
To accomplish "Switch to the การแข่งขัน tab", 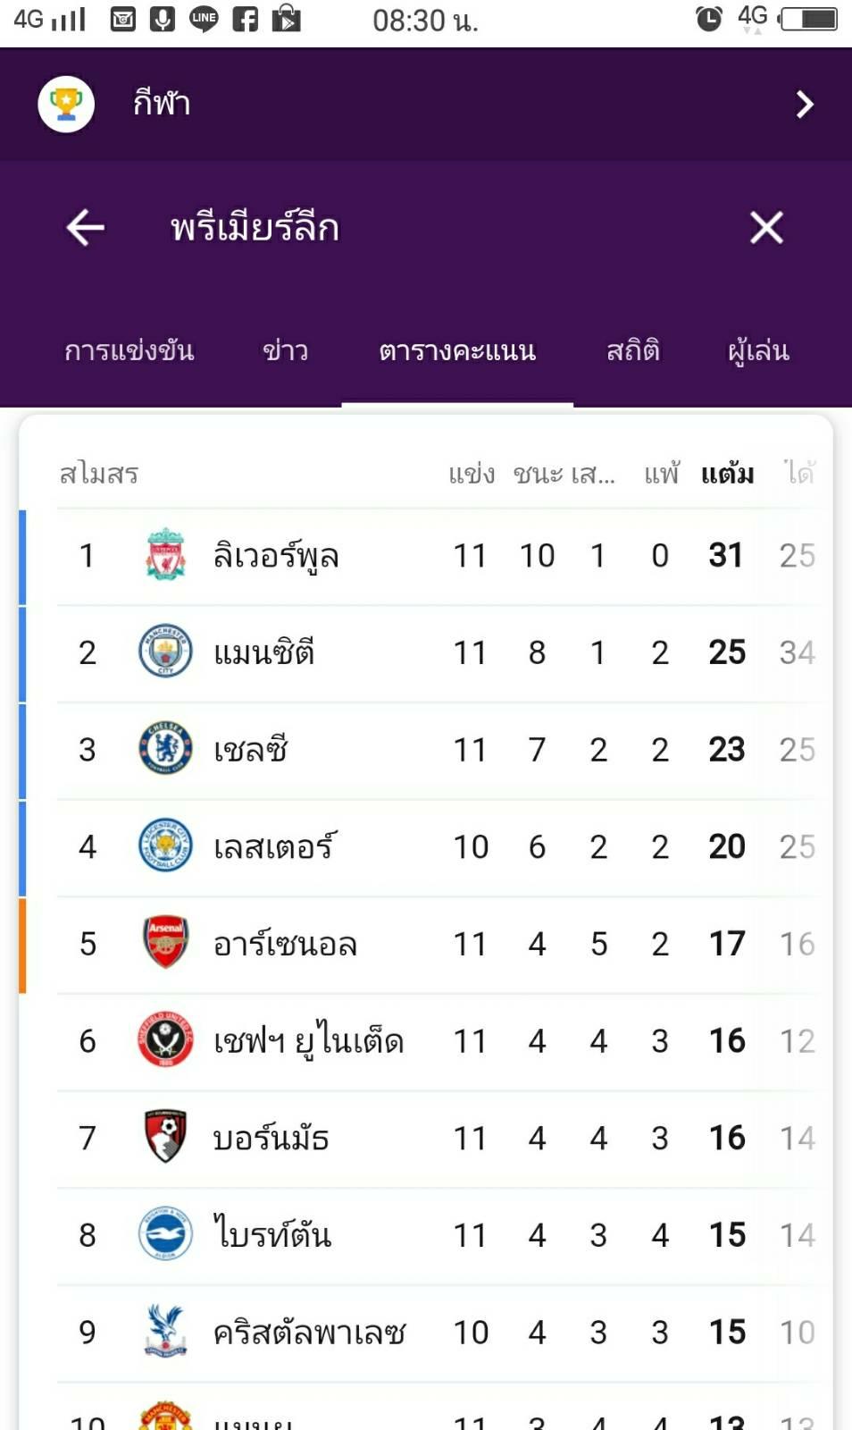I will [x=129, y=351].
